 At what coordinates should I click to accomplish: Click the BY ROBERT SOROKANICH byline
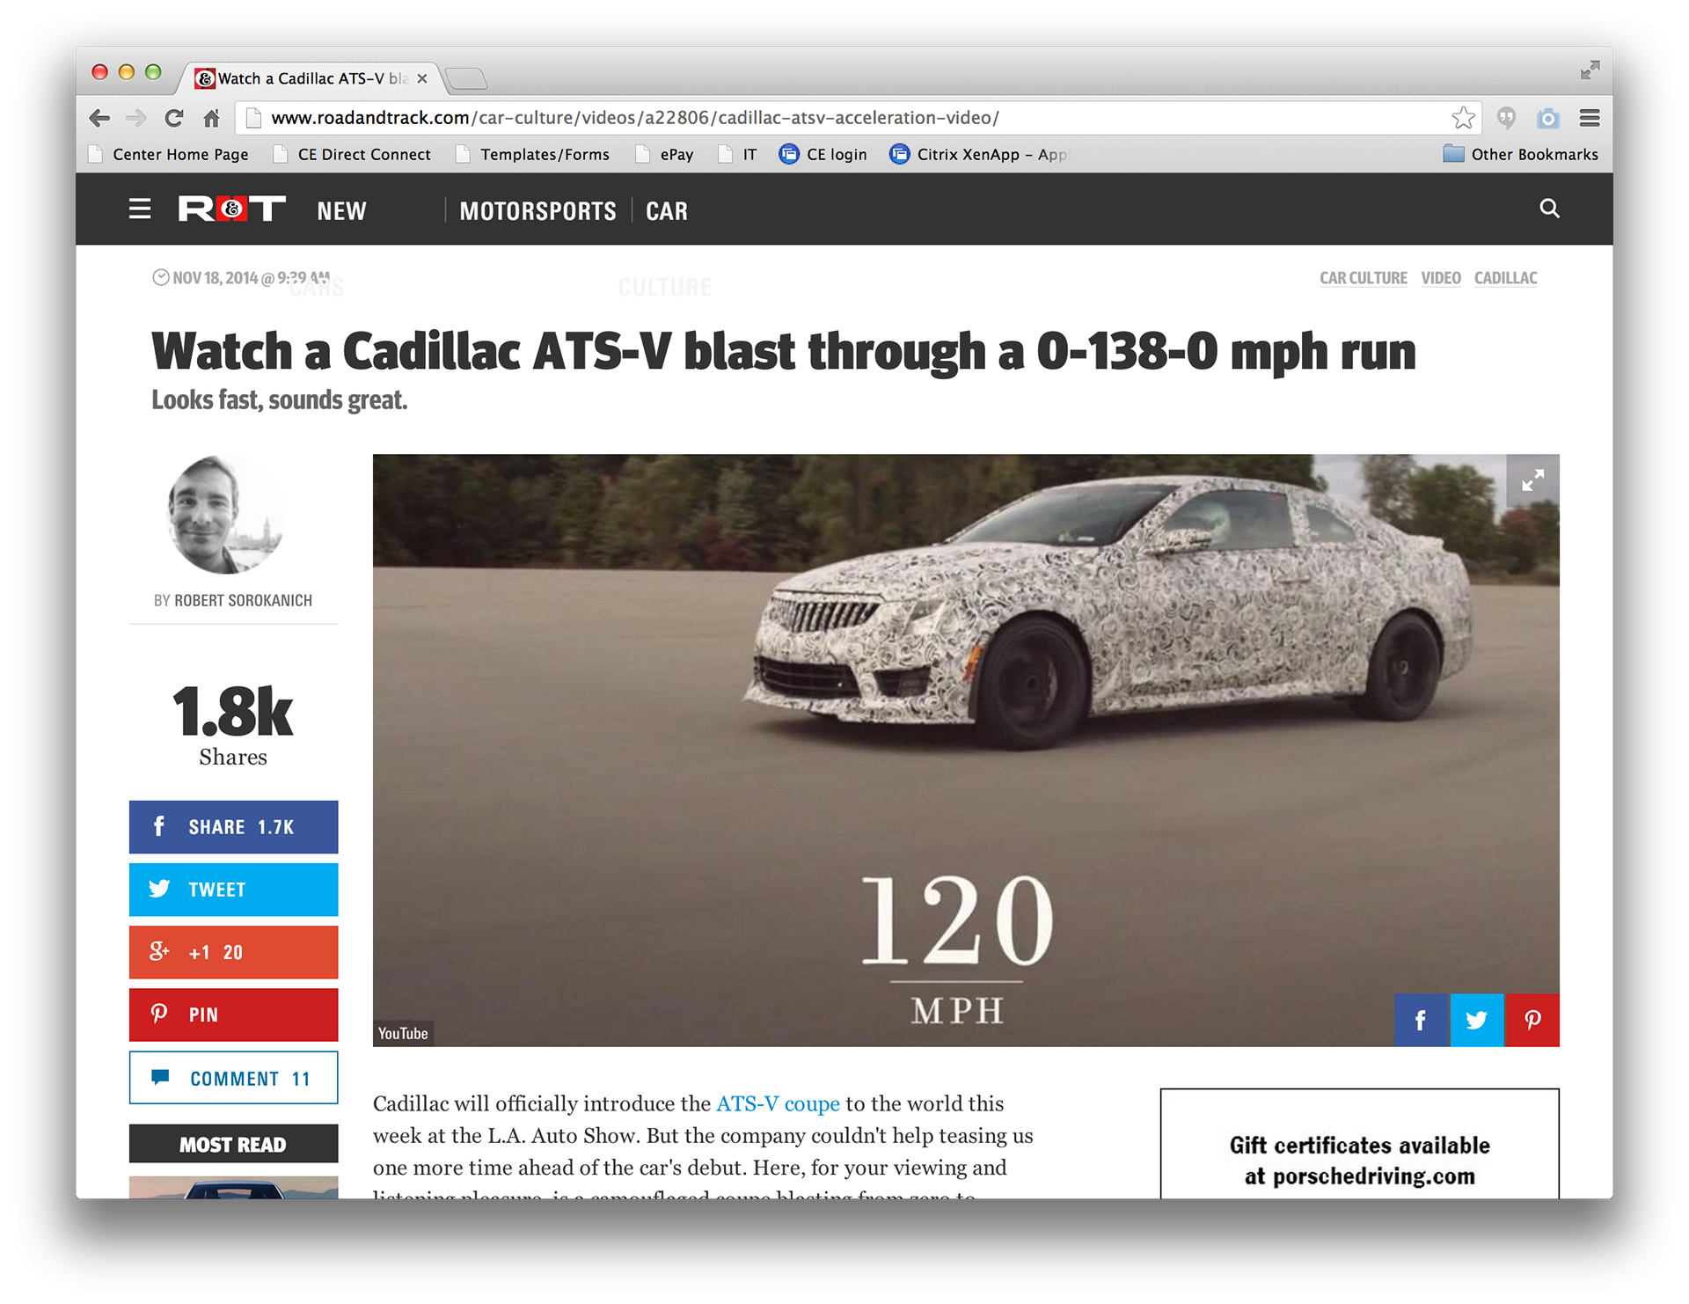[233, 600]
